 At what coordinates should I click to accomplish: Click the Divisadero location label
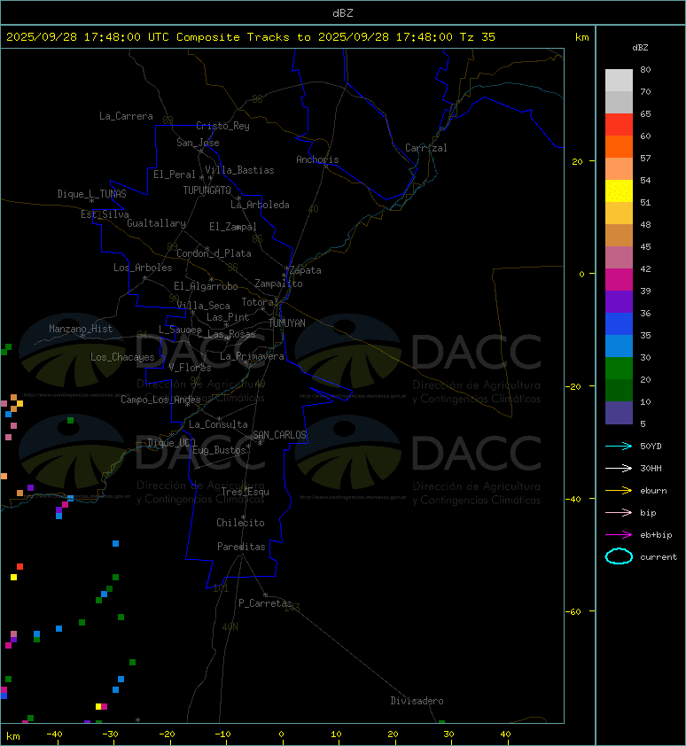[x=417, y=701]
